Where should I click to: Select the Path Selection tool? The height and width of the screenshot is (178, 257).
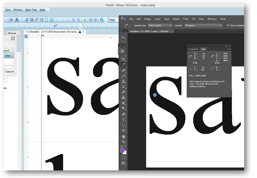pos(124,125)
